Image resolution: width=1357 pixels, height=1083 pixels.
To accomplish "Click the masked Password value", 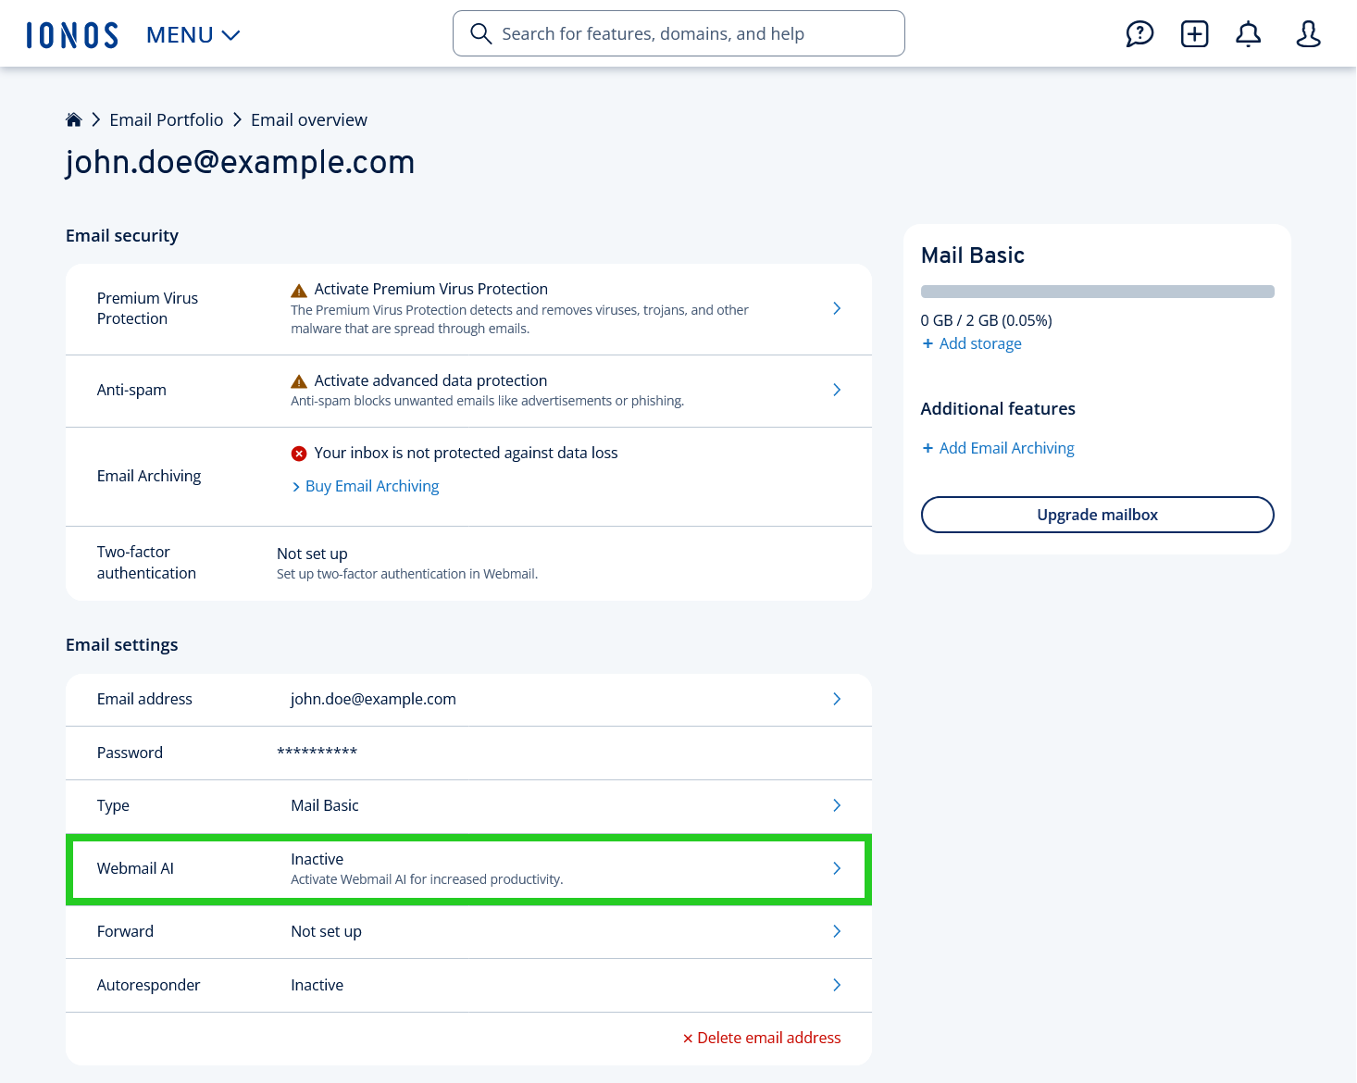I will 317,753.
